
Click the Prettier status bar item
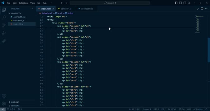pyautogui.click(x=198, y=109)
